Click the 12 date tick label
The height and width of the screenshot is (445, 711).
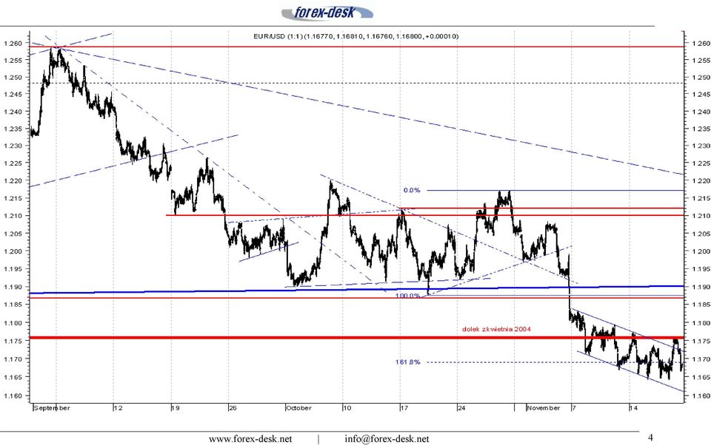pyautogui.click(x=118, y=408)
